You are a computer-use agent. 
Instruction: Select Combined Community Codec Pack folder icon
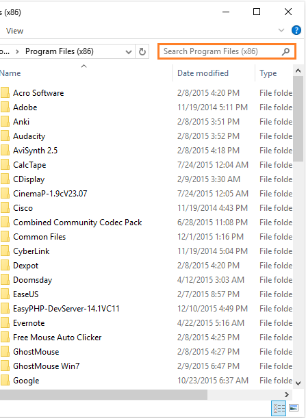5,223
